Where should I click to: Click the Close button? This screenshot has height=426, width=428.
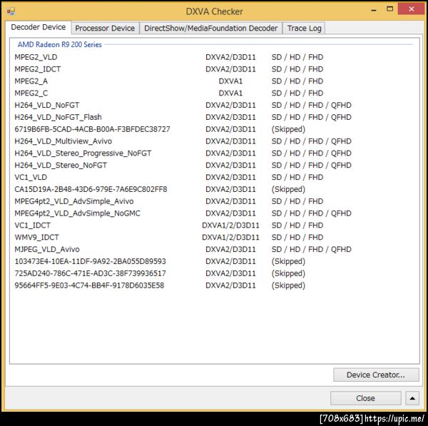[x=365, y=398]
